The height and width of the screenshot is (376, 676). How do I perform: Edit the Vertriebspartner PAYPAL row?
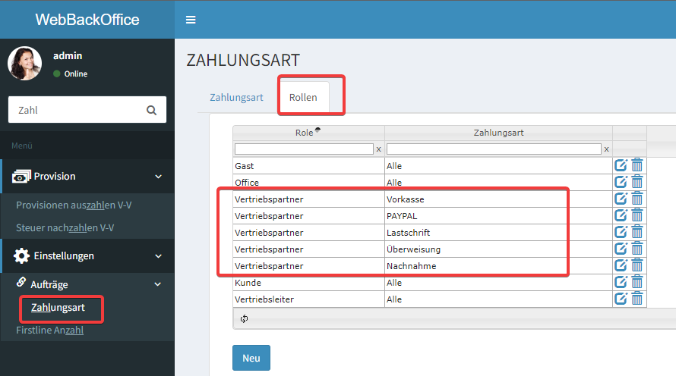point(621,215)
